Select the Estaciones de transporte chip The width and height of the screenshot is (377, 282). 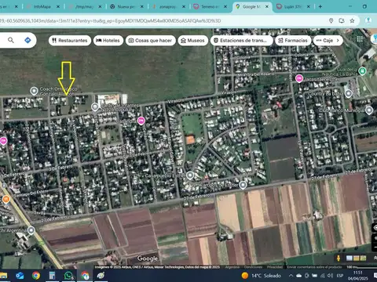[241, 41]
